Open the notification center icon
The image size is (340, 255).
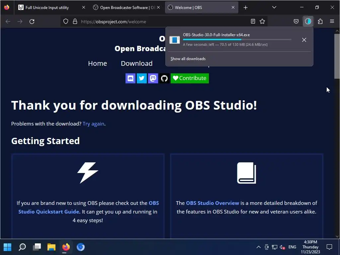[329, 247]
